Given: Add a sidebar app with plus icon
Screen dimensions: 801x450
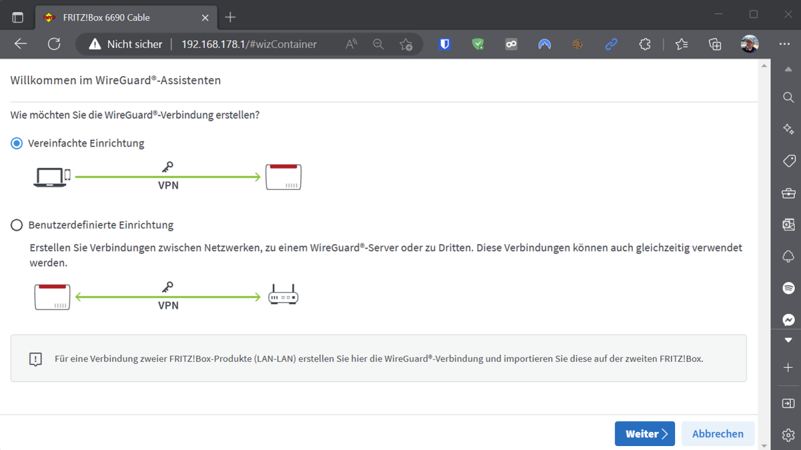Looking at the screenshot, I should pyautogui.click(x=788, y=368).
